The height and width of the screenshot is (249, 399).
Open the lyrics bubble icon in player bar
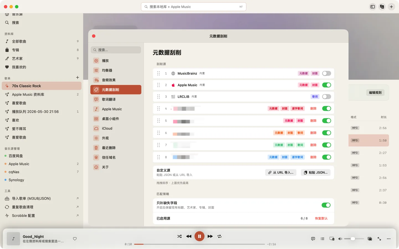(313, 239)
